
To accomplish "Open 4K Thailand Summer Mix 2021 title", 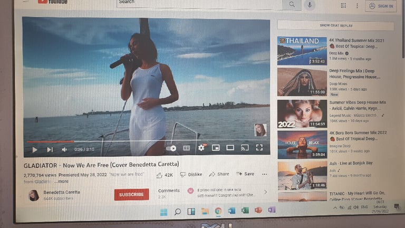I will pyautogui.click(x=356, y=43).
